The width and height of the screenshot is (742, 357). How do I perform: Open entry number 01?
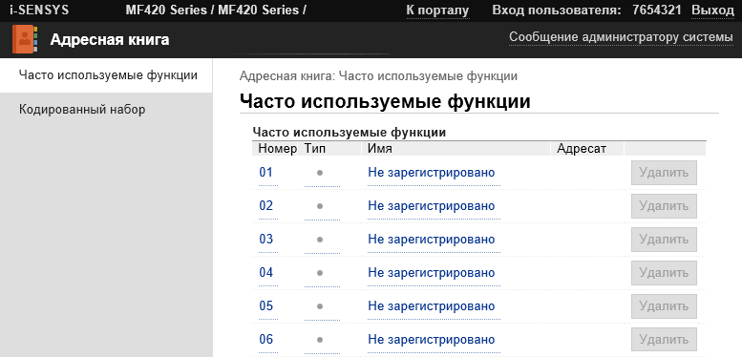(x=266, y=172)
